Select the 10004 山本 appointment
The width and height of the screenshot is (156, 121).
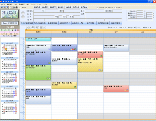click(x=38, y=48)
